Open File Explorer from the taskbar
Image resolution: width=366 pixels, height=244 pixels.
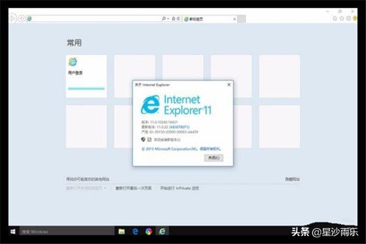click(x=121, y=231)
